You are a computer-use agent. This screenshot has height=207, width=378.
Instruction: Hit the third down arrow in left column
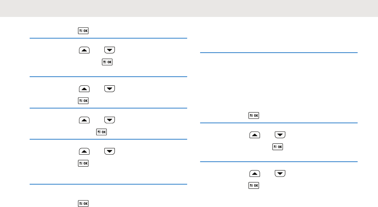(x=109, y=120)
